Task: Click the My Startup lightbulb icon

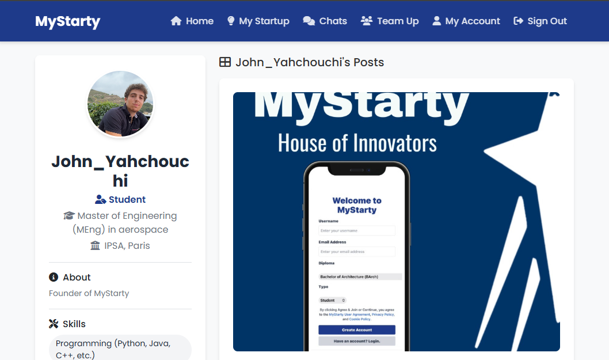Action: click(230, 20)
